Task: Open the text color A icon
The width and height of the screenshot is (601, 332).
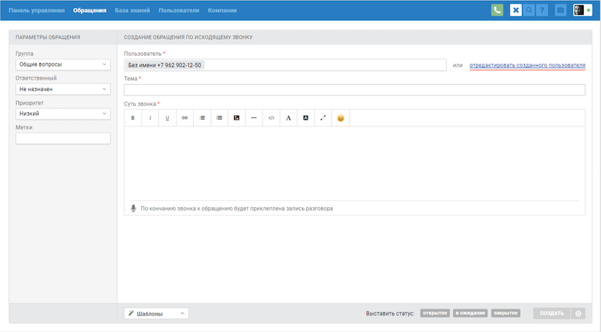Action: [x=288, y=118]
